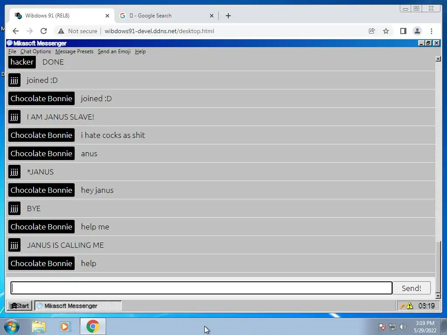Click the volume speaker tray icon
Image resolution: width=447 pixels, height=335 pixels.
[x=402, y=327]
